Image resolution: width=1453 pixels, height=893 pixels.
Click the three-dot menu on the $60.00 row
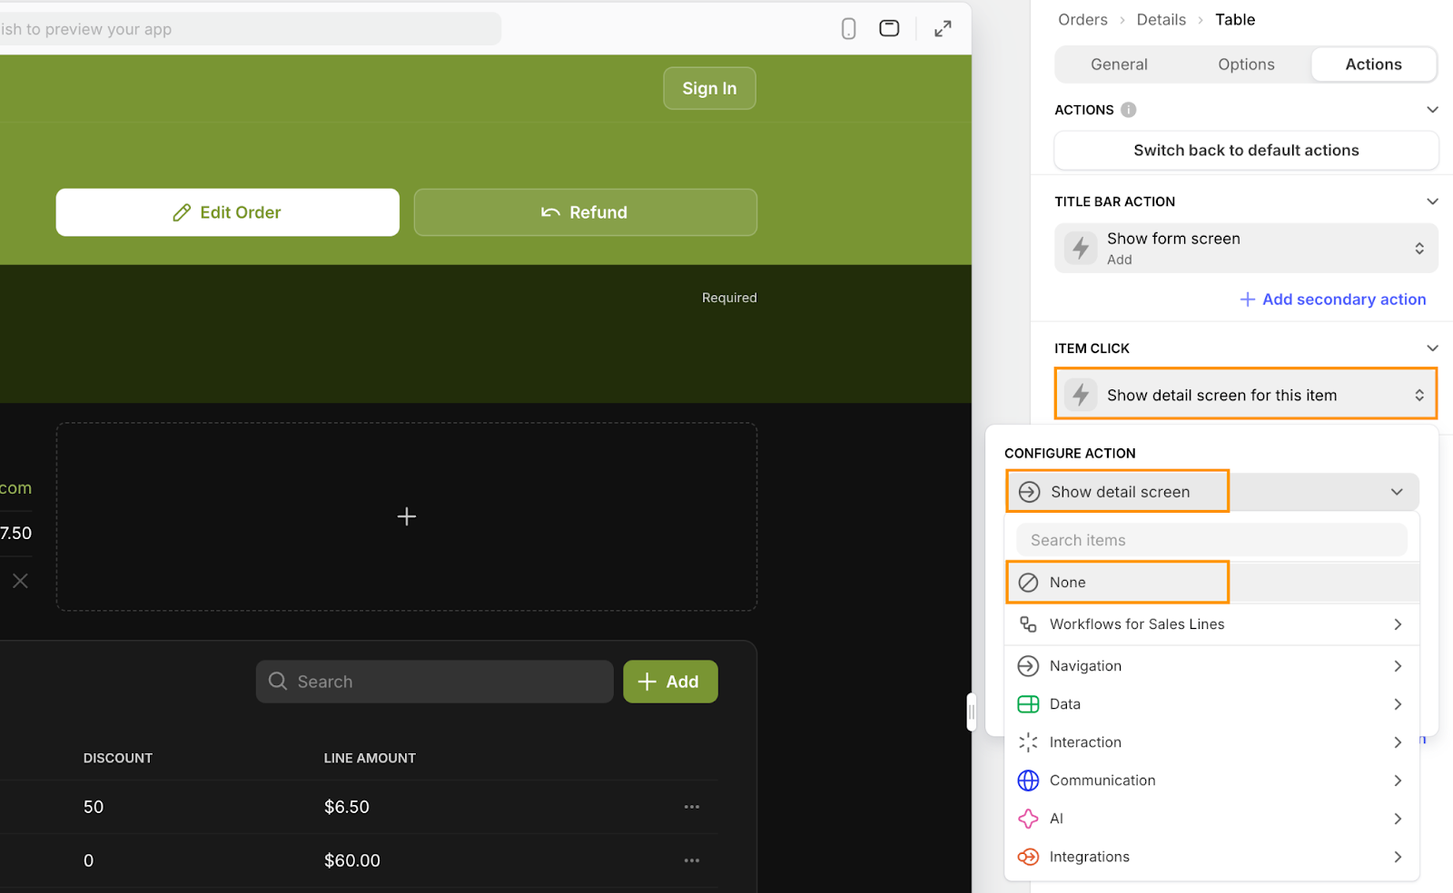692,860
